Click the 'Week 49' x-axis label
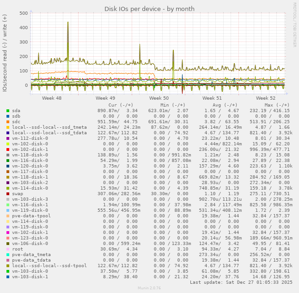This screenshot has width=299, height=293. pos(105,98)
